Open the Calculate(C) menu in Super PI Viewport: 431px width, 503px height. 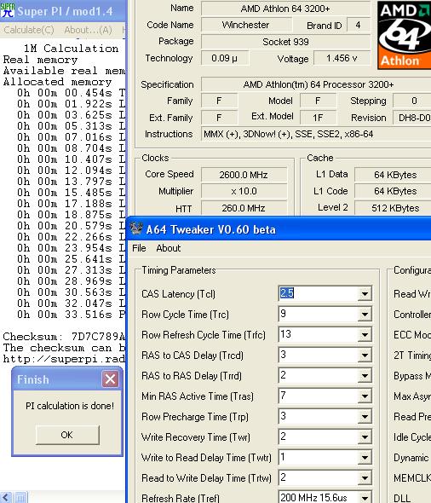click(x=29, y=30)
